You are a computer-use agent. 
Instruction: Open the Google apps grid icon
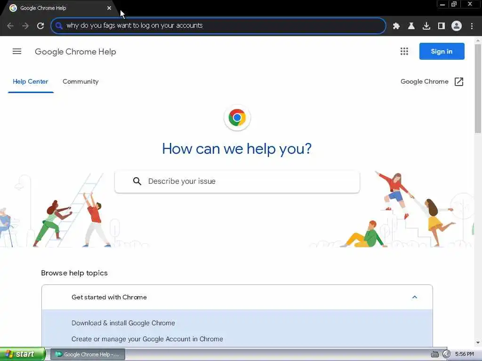point(404,51)
